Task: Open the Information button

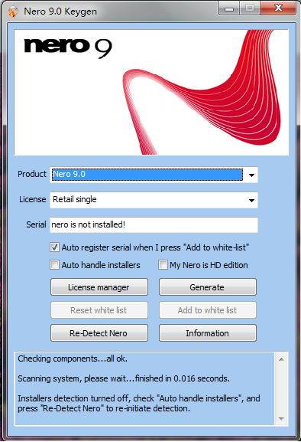Action: 208,333
